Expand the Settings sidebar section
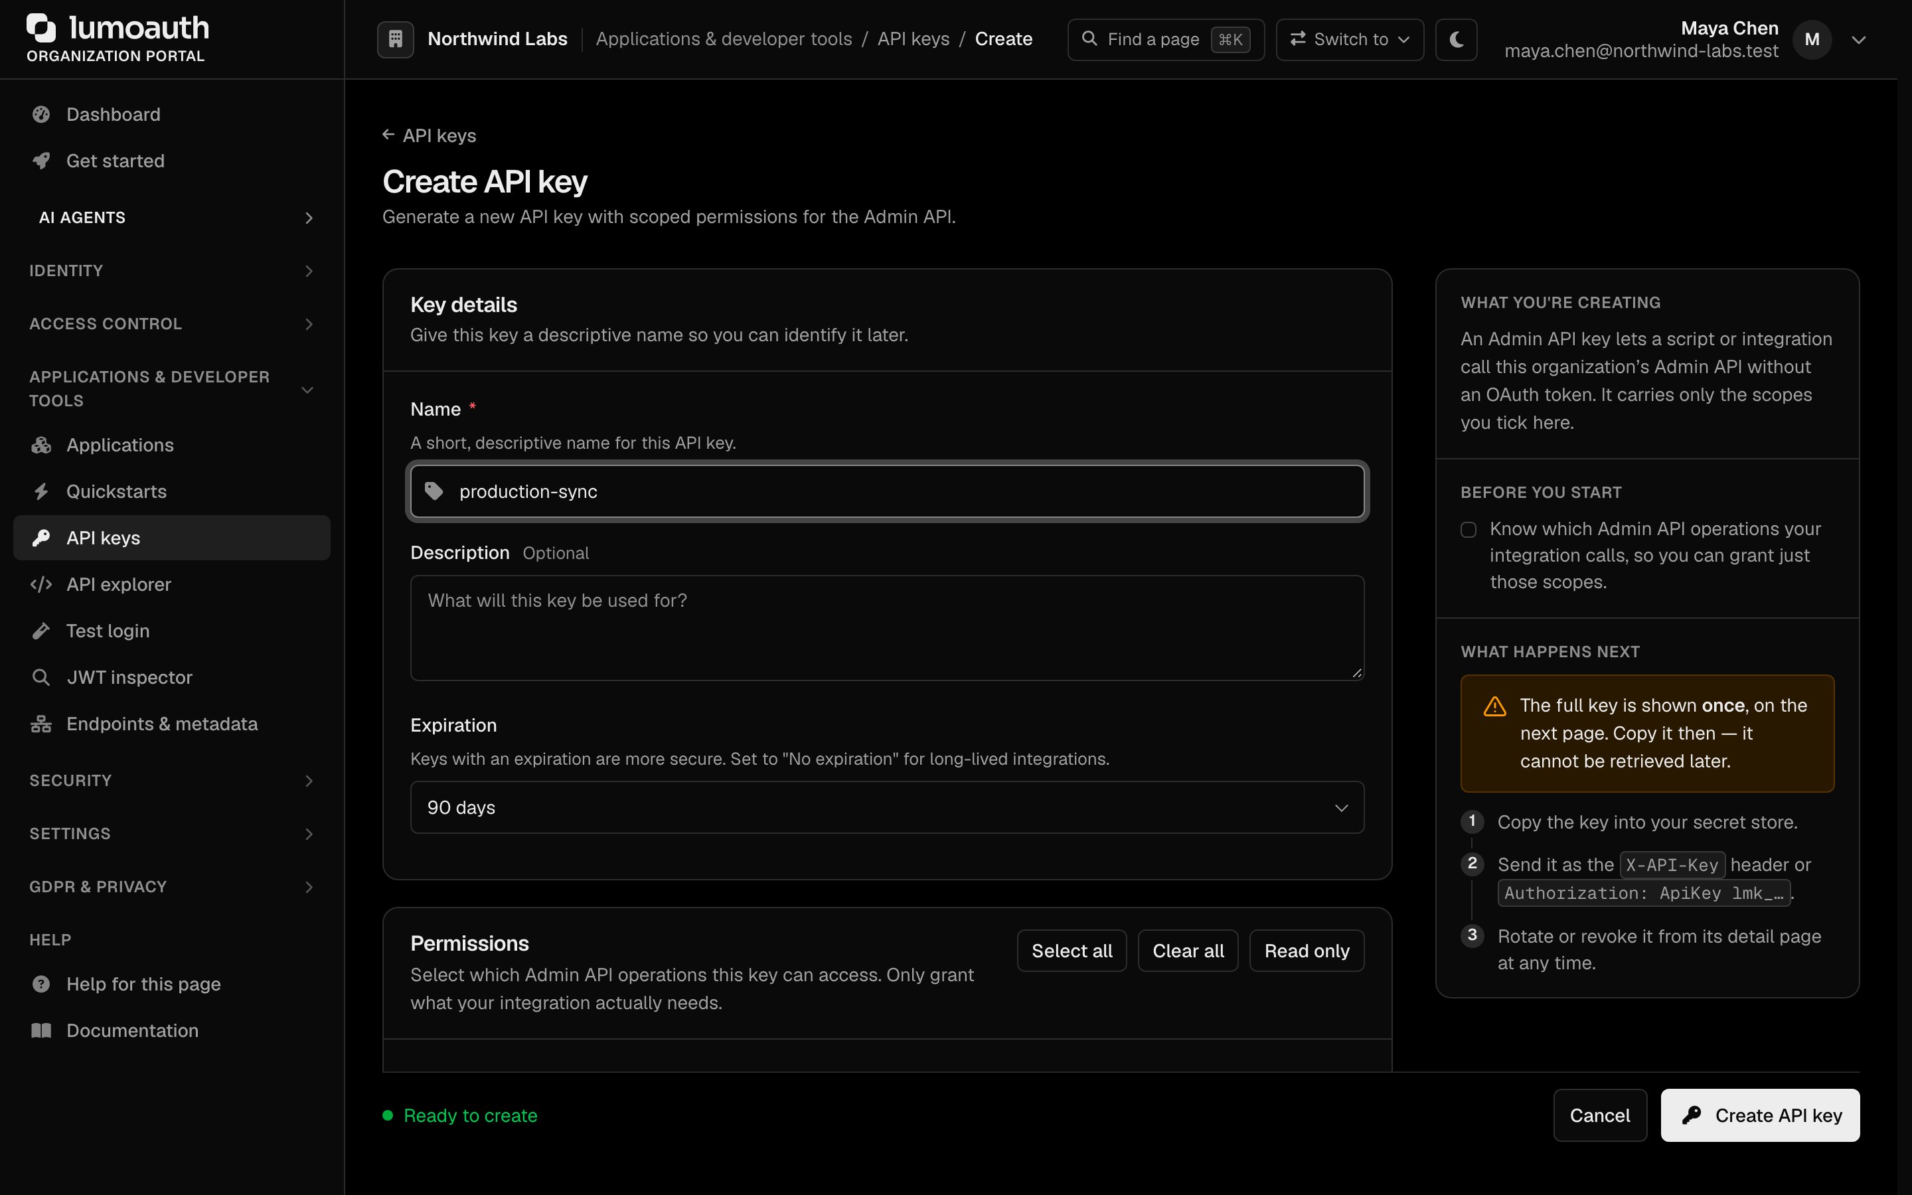The height and width of the screenshot is (1195, 1912). [171, 834]
